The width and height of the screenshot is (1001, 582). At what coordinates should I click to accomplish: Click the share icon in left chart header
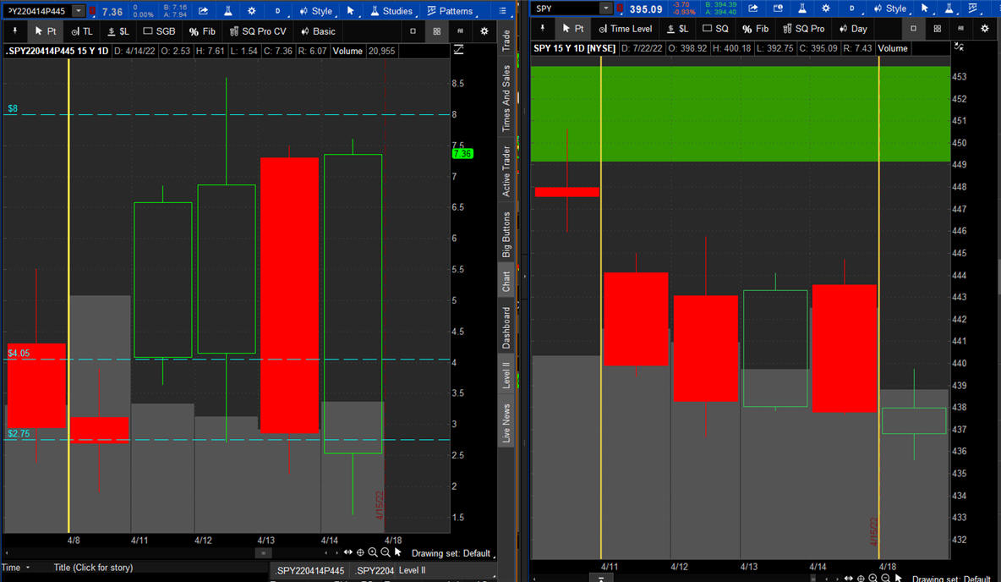coord(203,11)
